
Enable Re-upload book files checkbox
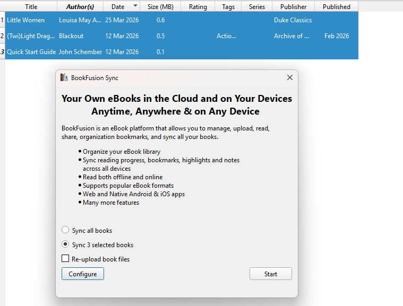65,258
